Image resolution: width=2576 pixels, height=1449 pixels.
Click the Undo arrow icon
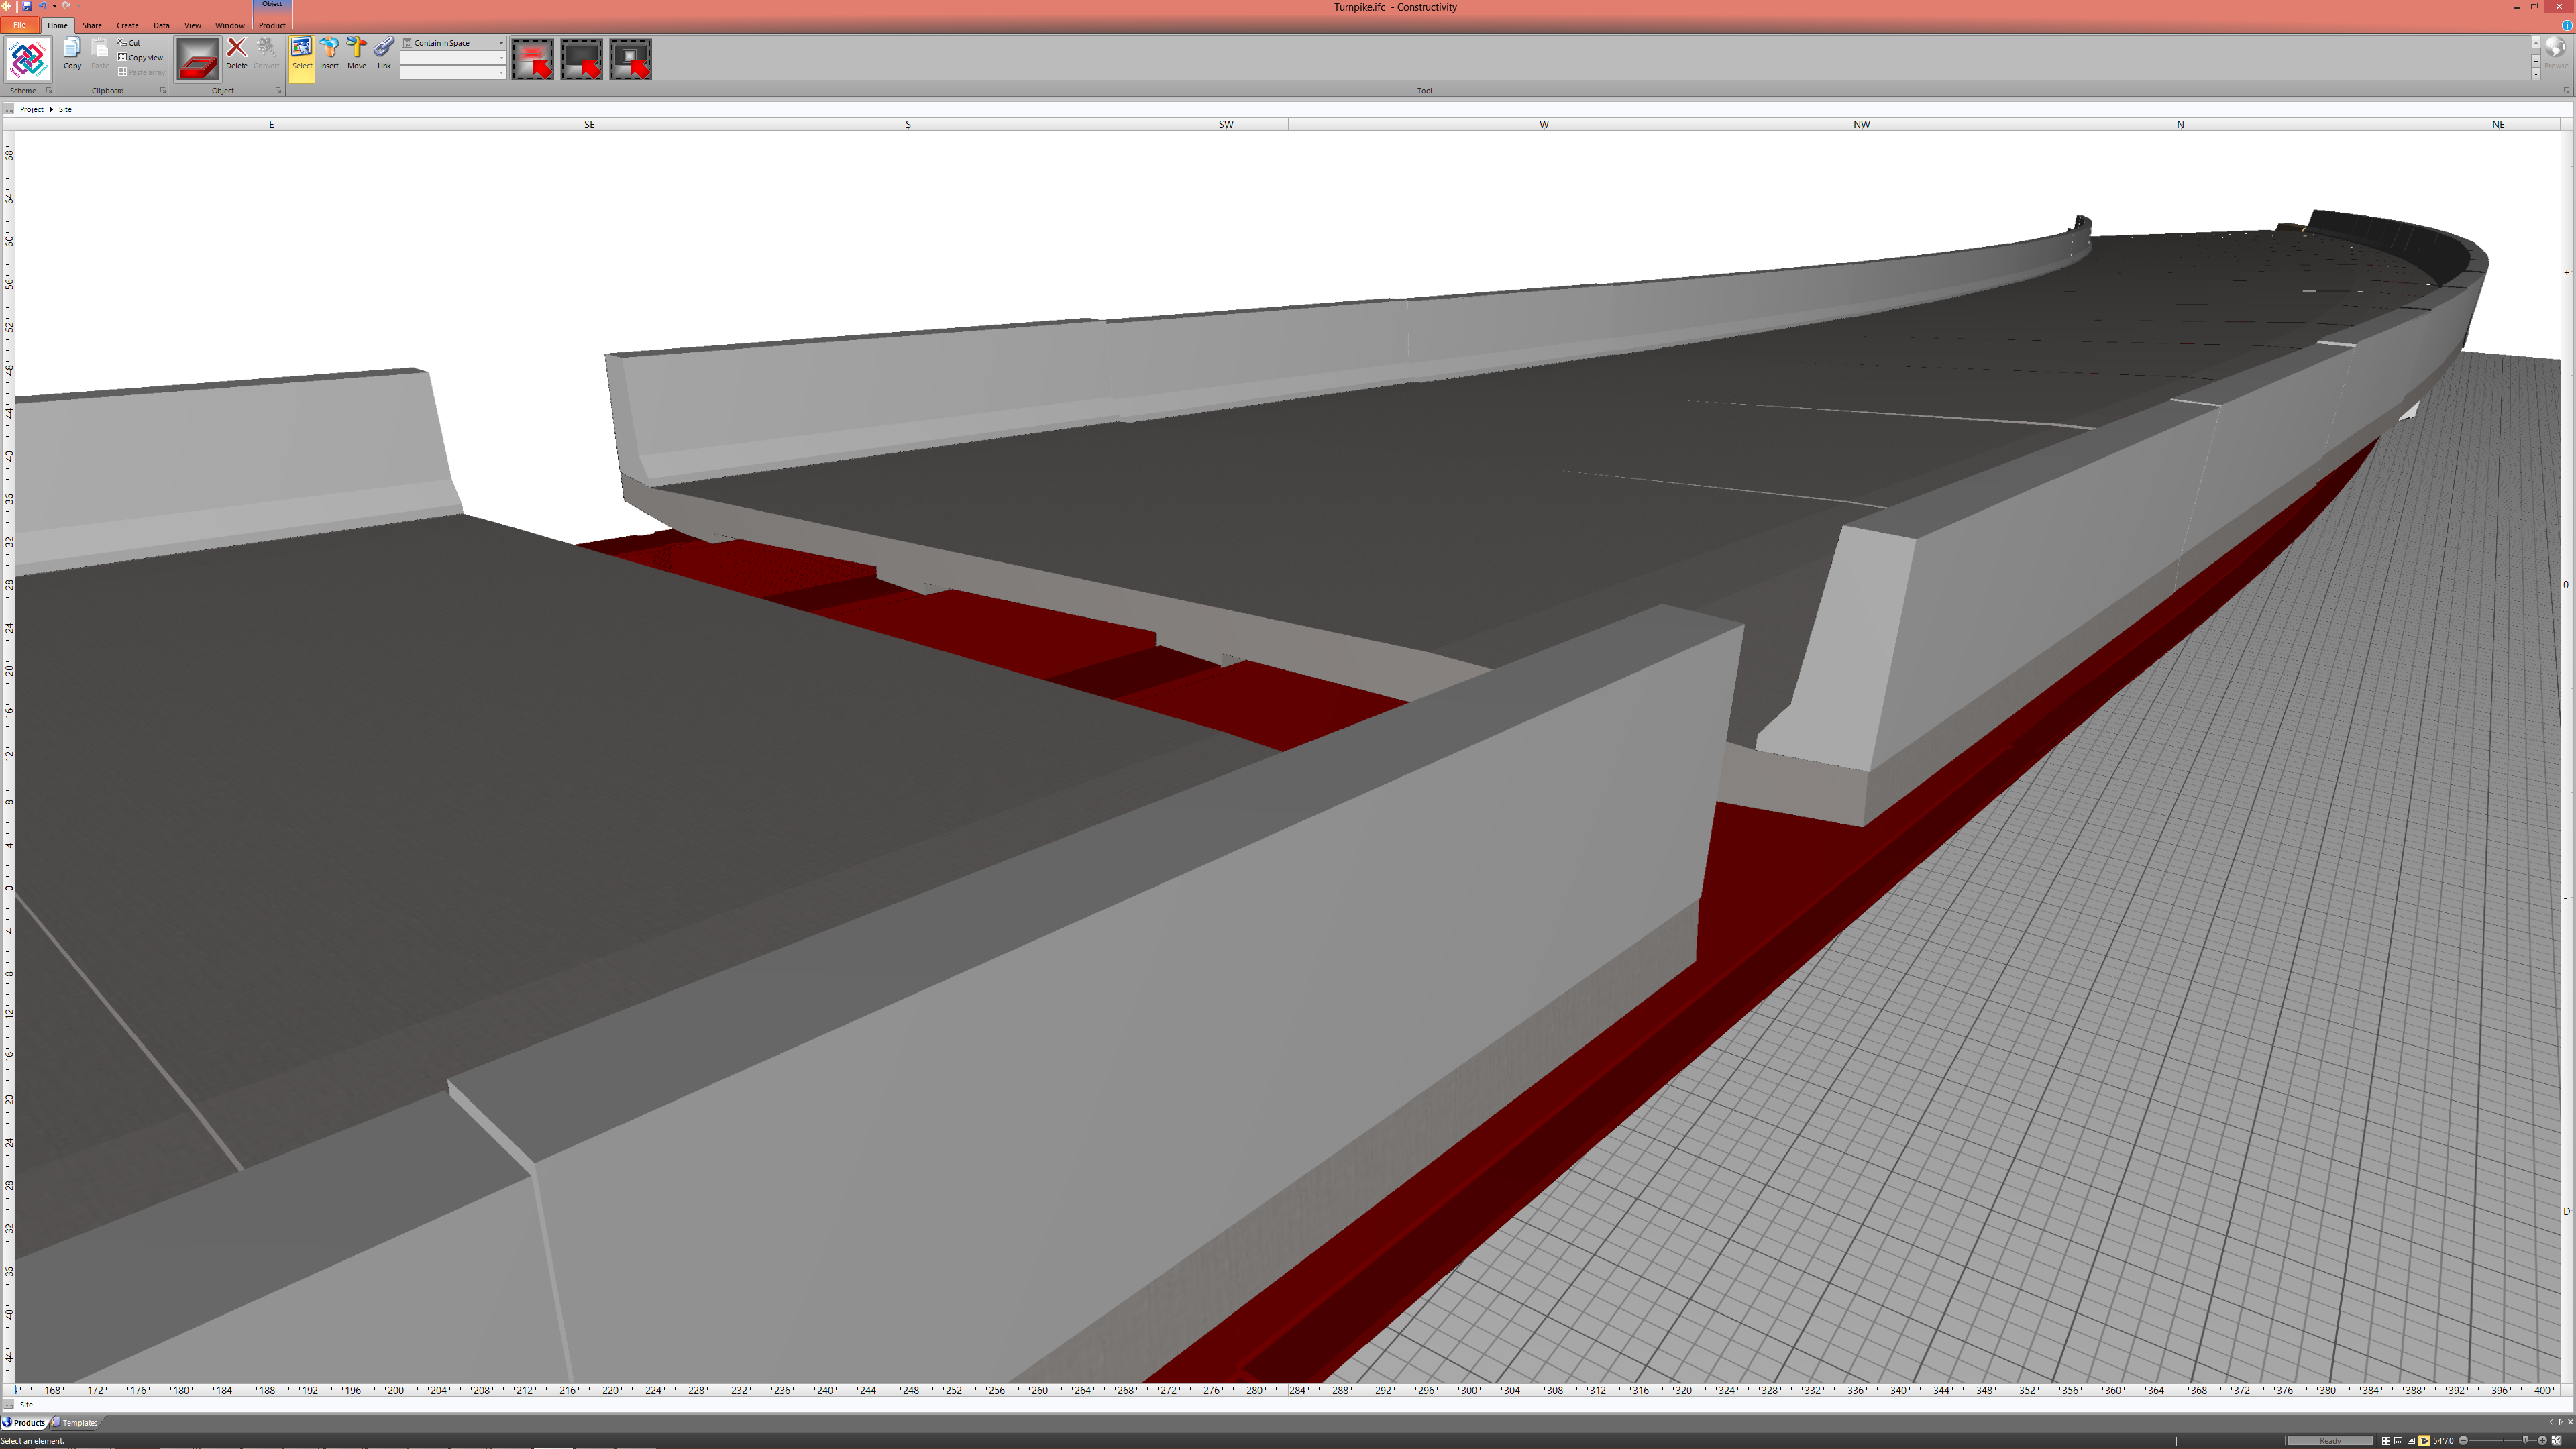click(x=43, y=6)
